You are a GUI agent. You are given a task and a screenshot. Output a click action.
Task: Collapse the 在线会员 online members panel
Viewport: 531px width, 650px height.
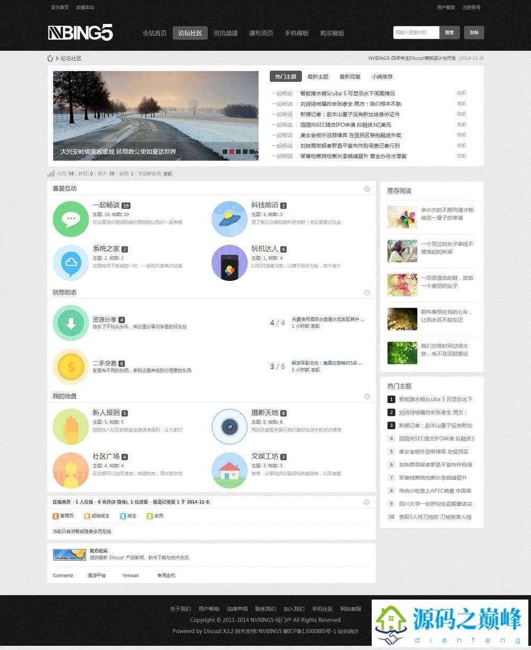(x=367, y=502)
